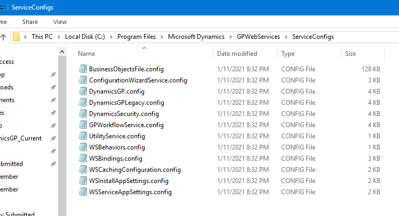399x216 pixels.
Task: Click the navigation pane scrollbar track
Action: (x=62, y=136)
